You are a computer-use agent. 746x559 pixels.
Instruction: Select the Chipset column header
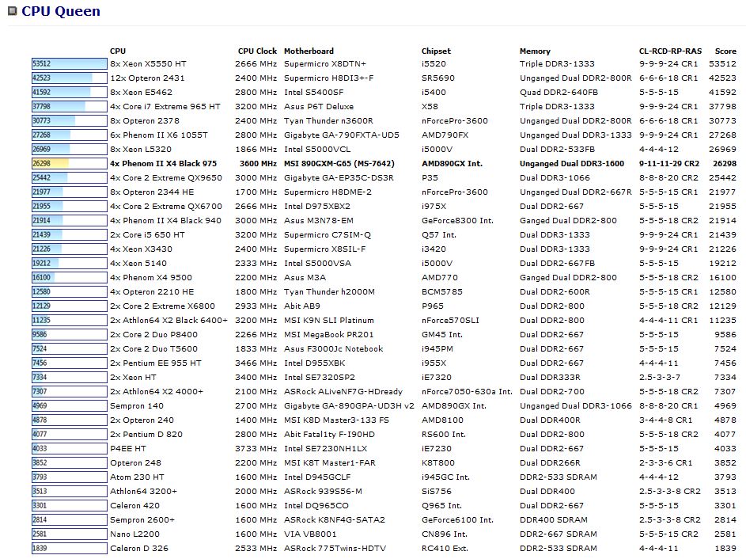[x=436, y=51]
